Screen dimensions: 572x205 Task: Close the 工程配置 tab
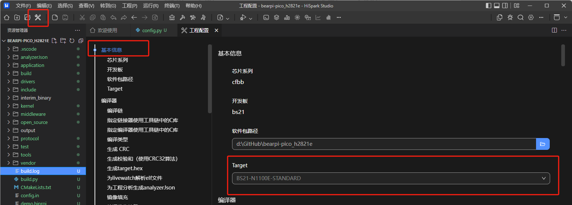[x=216, y=30]
